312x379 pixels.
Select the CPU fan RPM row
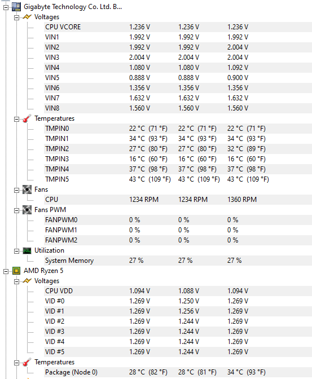(x=178, y=200)
